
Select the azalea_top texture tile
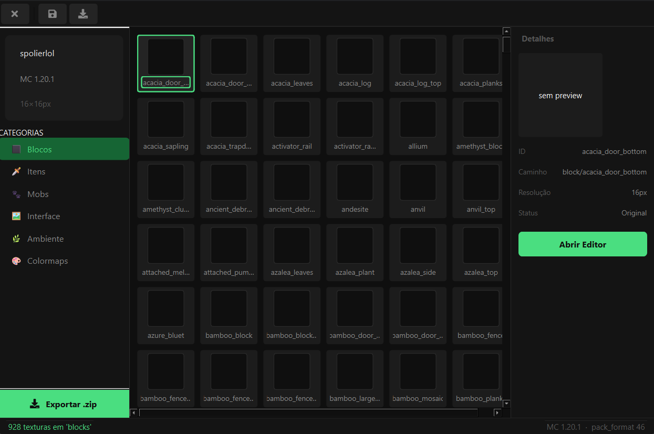(x=477, y=253)
